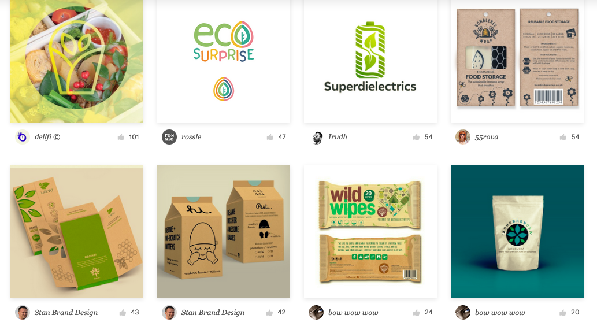Go to Irudh's designer profile link

338,137
